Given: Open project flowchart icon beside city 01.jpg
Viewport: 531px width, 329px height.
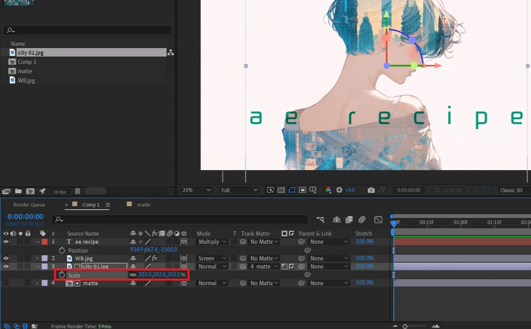Looking at the screenshot, I should [170, 52].
